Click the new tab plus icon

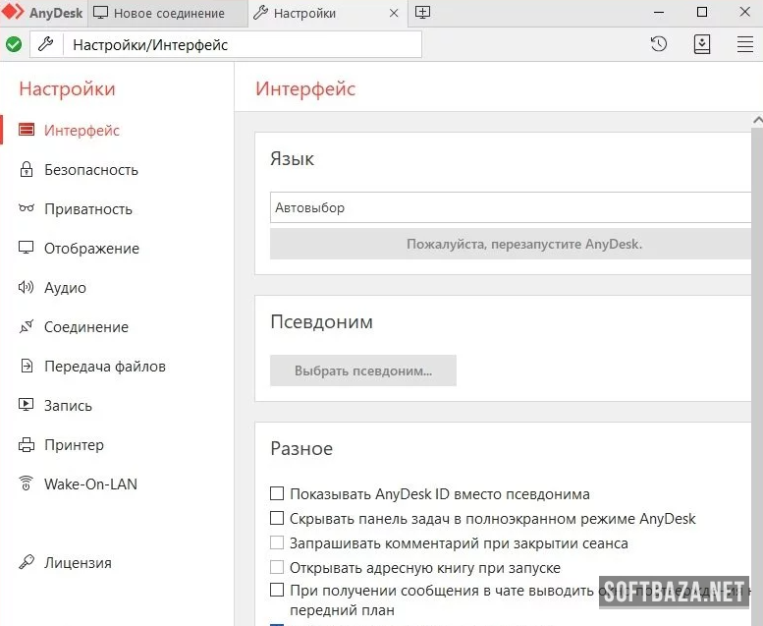[x=423, y=13]
